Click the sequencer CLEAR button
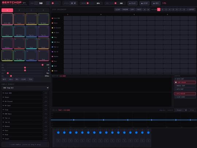 pyautogui.click(x=117, y=10)
